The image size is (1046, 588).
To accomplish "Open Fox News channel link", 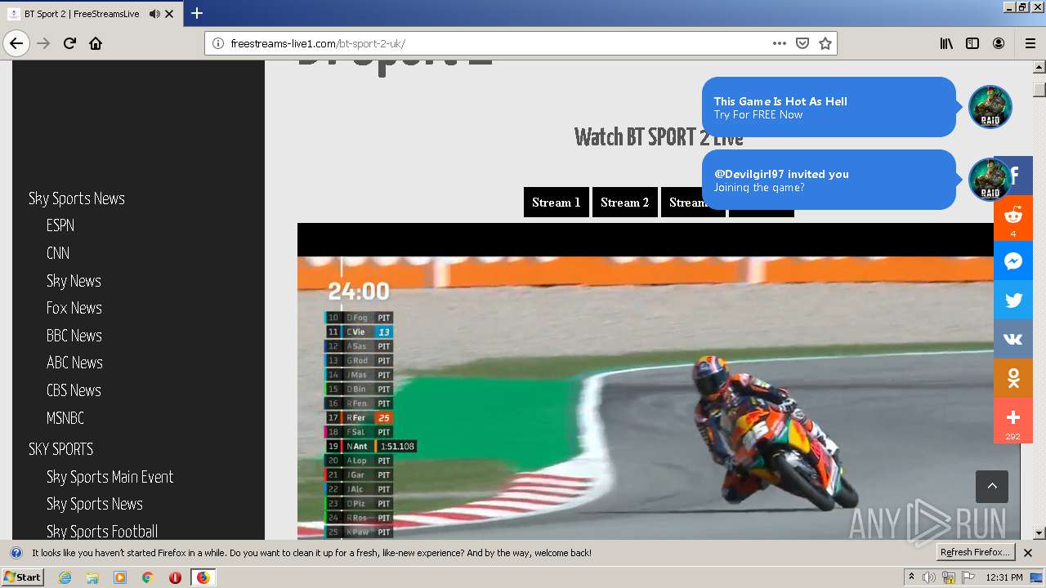I will pyautogui.click(x=74, y=308).
